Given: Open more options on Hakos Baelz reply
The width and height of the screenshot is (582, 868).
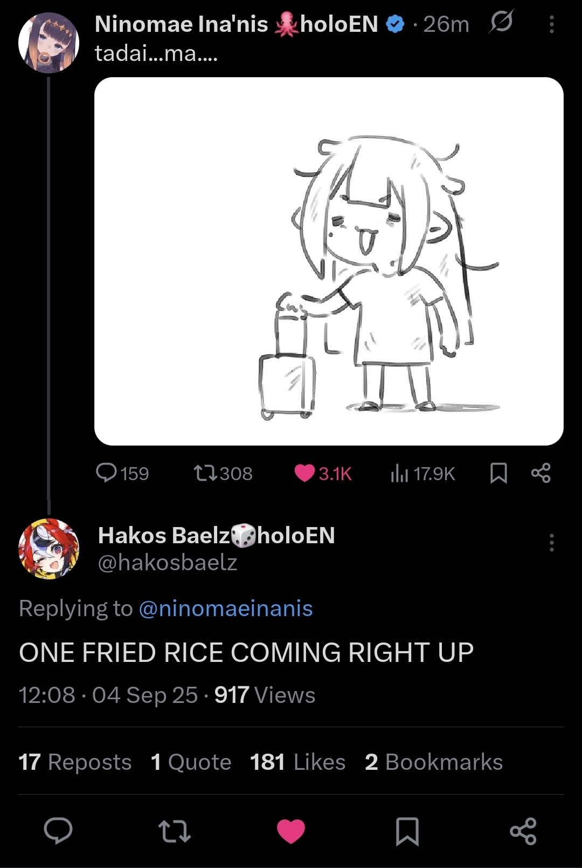Looking at the screenshot, I should tap(551, 543).
